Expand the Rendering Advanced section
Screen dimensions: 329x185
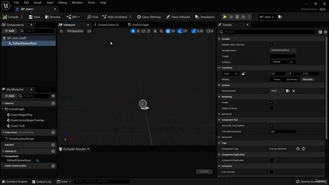(220, 114)
